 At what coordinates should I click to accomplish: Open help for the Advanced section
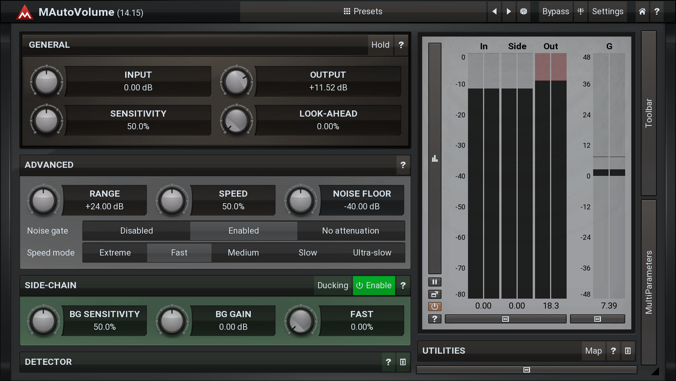(403, 165)
